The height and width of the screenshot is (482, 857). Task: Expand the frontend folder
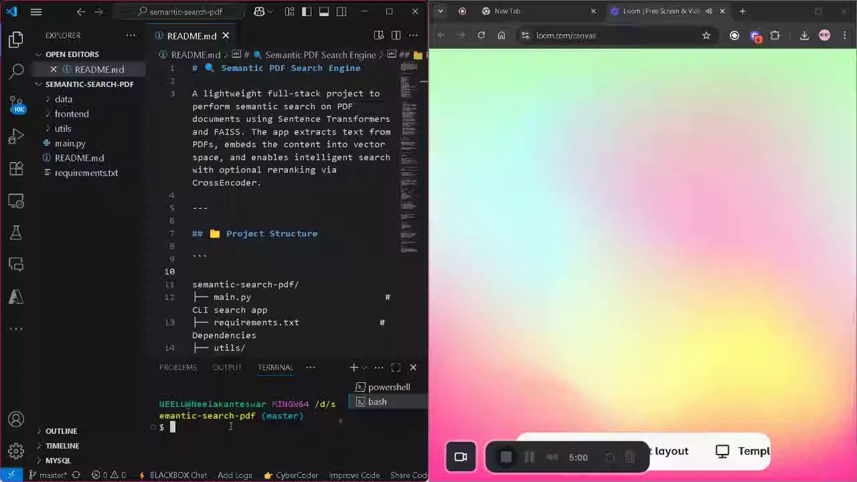tap(71, 114)
